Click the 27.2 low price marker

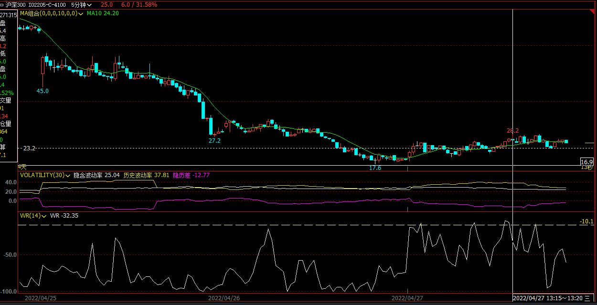click(x=214, y=141)
